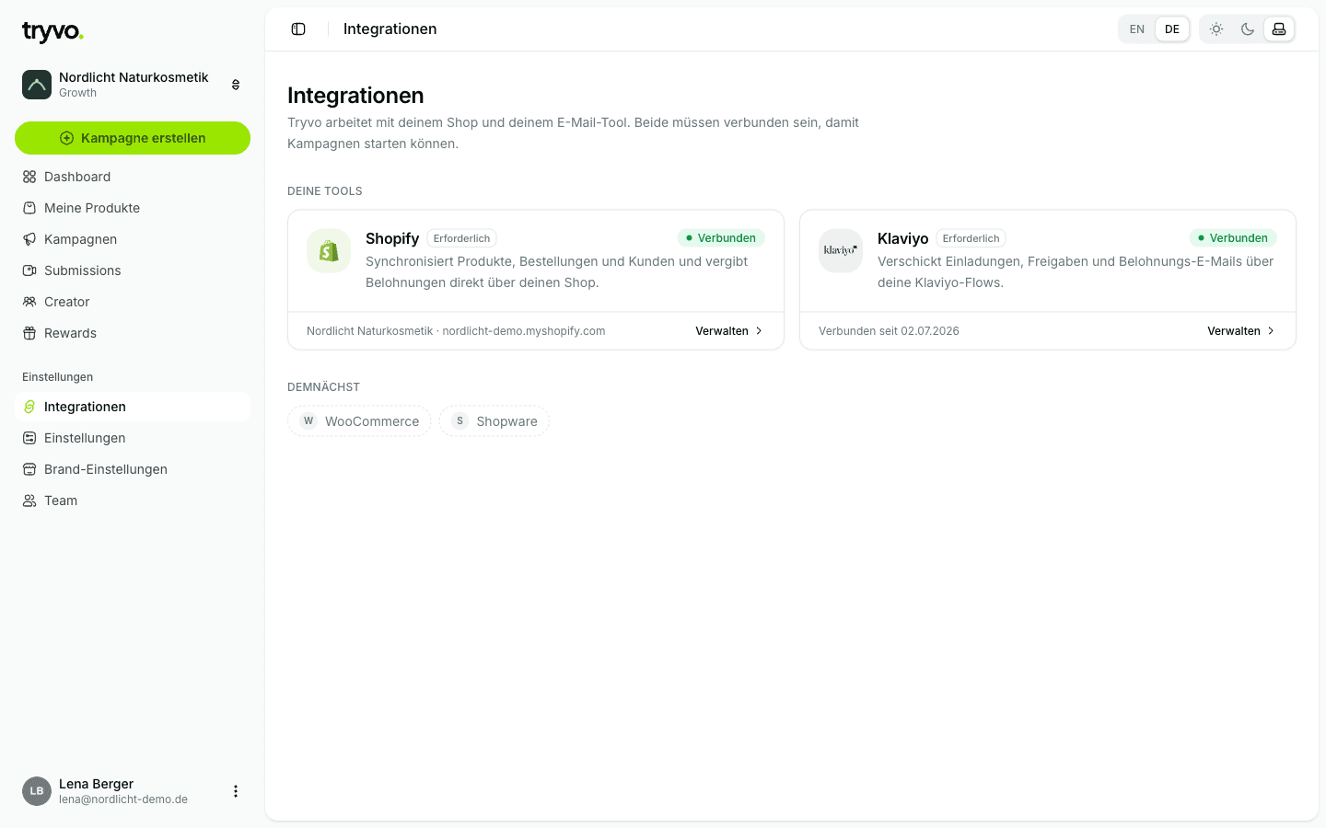The width and height of the screenshot is (1326, 828).
Task: Select system theme monitor icon
Action: 1279,29
